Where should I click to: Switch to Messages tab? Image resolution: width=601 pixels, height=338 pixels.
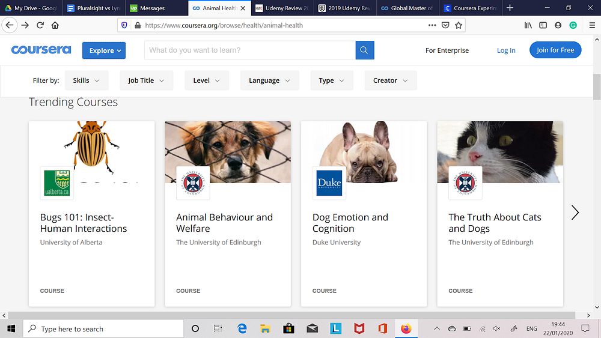coord(156,8)
